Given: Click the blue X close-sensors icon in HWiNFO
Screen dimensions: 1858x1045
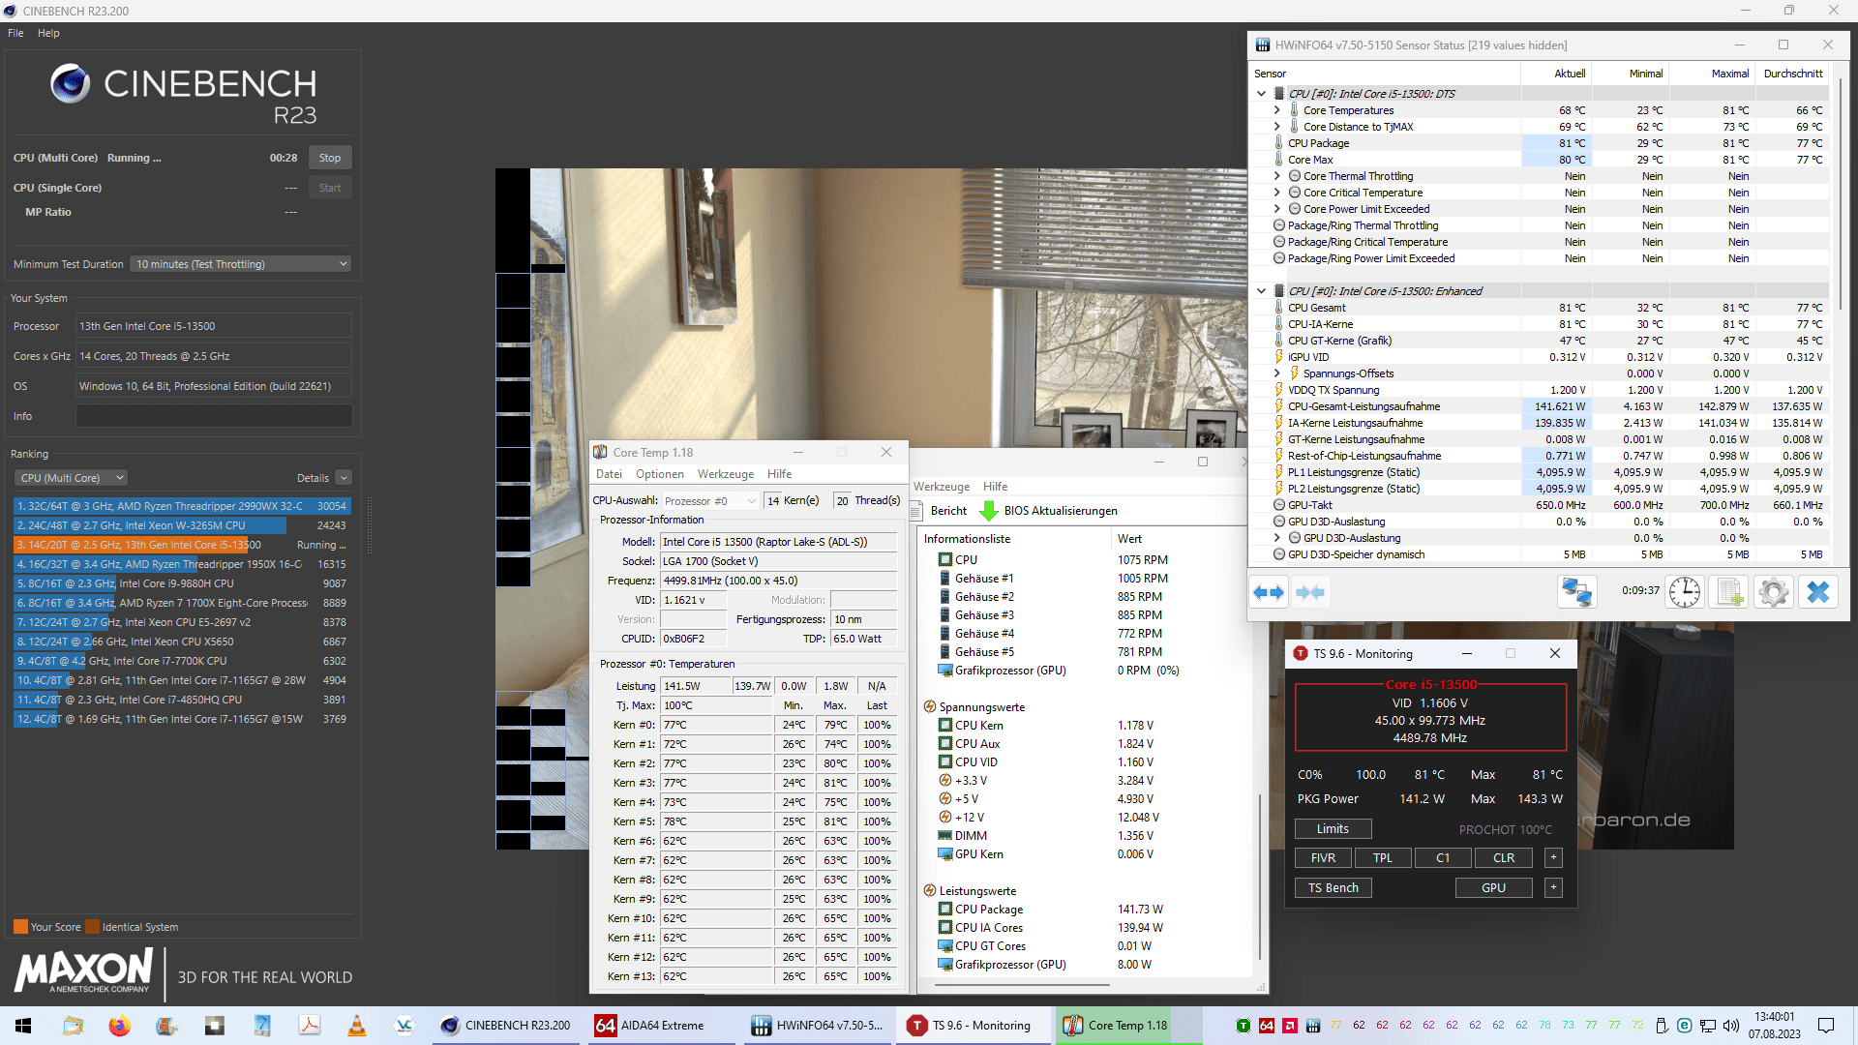Looking at the screenshot, I should tap(1818, 592).
